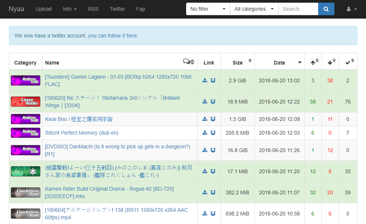Click the magnifier search button

[x=326, y=9]
